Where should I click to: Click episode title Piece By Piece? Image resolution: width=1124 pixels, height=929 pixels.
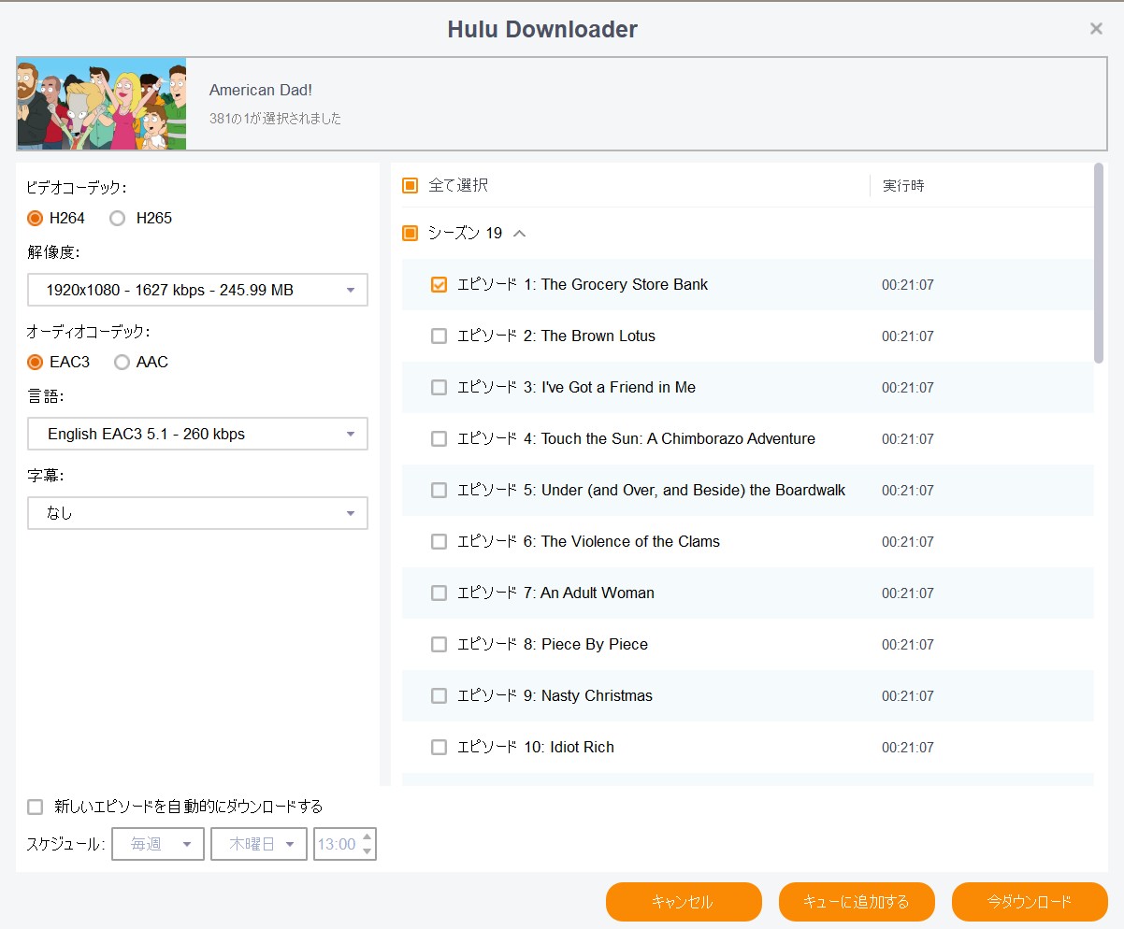595,644
